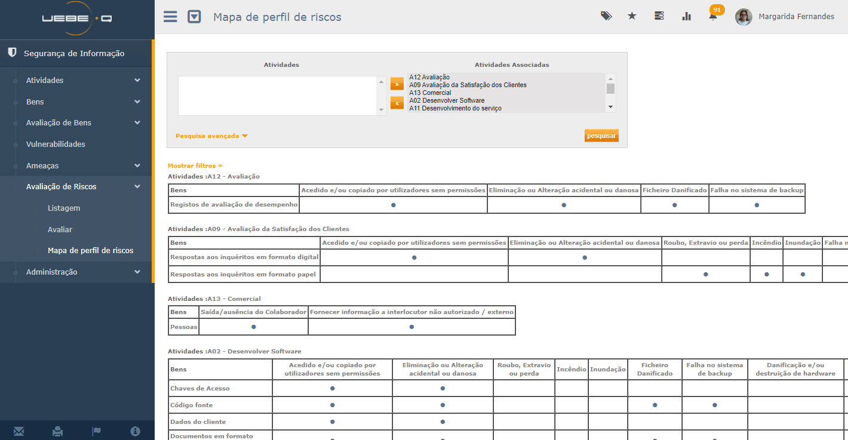Click the info icon in sidebar footer

[x=135, y=431]
